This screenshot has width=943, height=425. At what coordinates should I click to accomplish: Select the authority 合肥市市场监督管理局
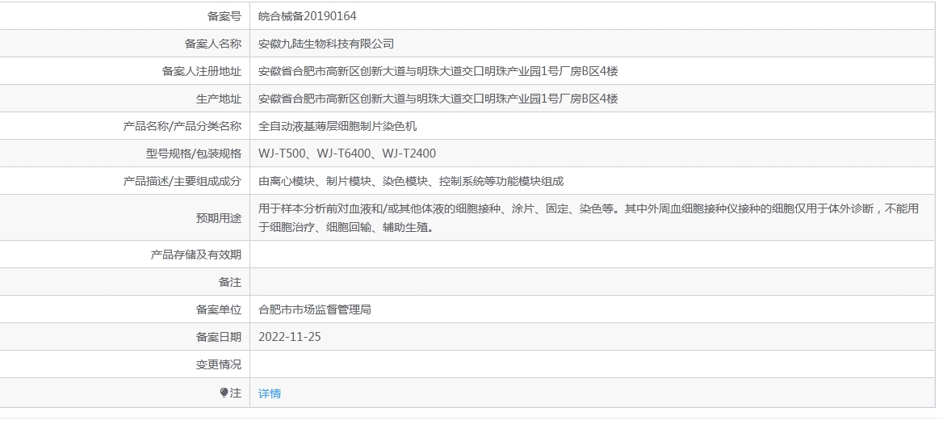coord(315,309)
